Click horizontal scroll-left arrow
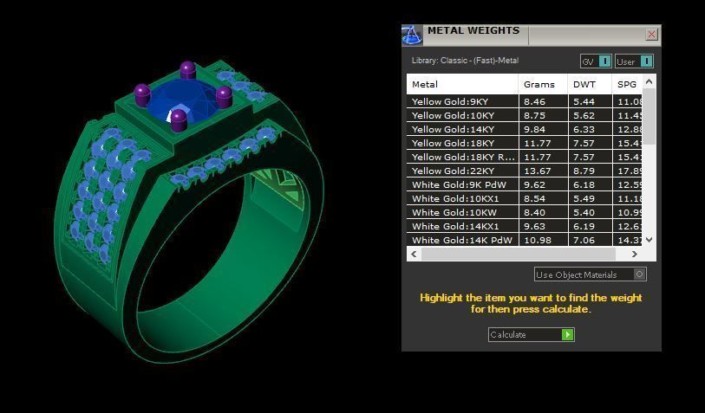The image size is (705, 413). 414,254
